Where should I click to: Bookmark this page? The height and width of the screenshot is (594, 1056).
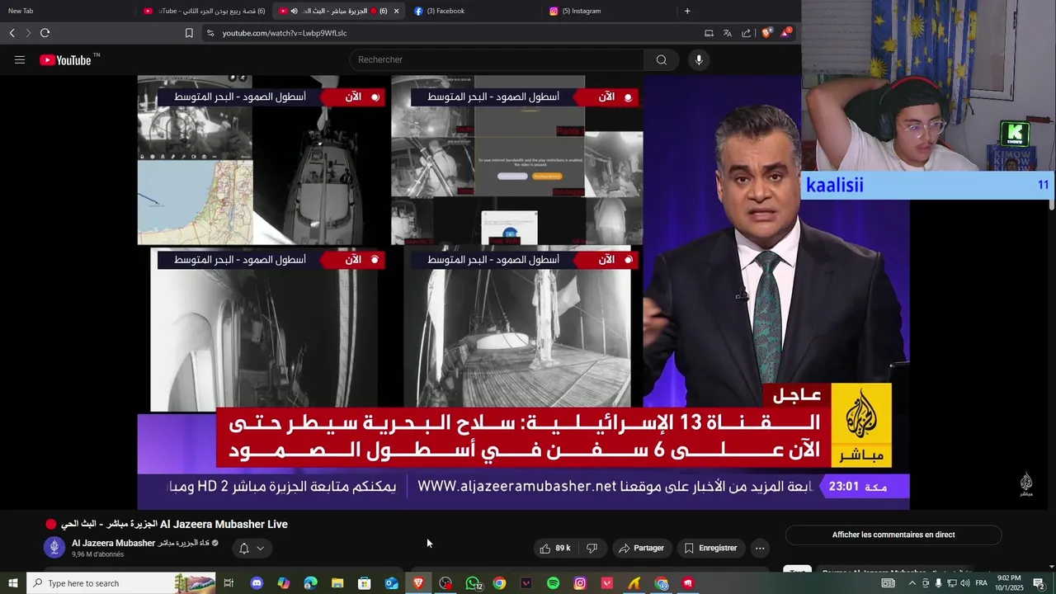tap(189, 33)
